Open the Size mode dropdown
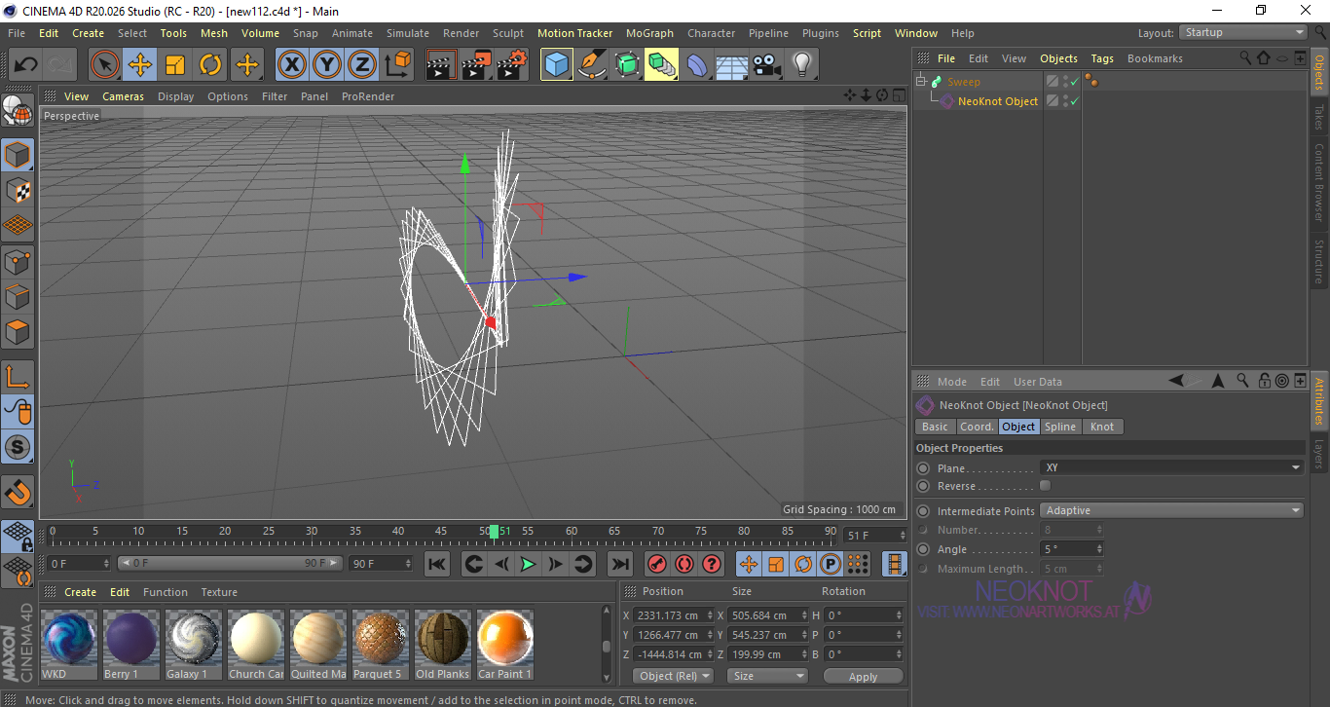The height and width of the screenshot is (707, 1330). tap(767, 676)
